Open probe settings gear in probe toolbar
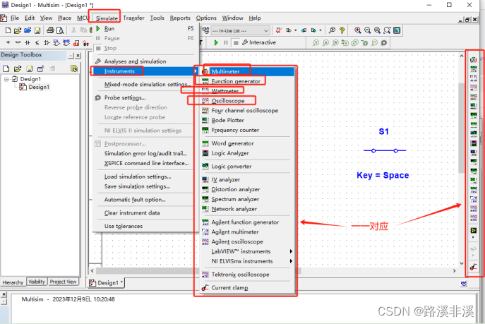The image size is (485, 324). (x=384, y=42)
